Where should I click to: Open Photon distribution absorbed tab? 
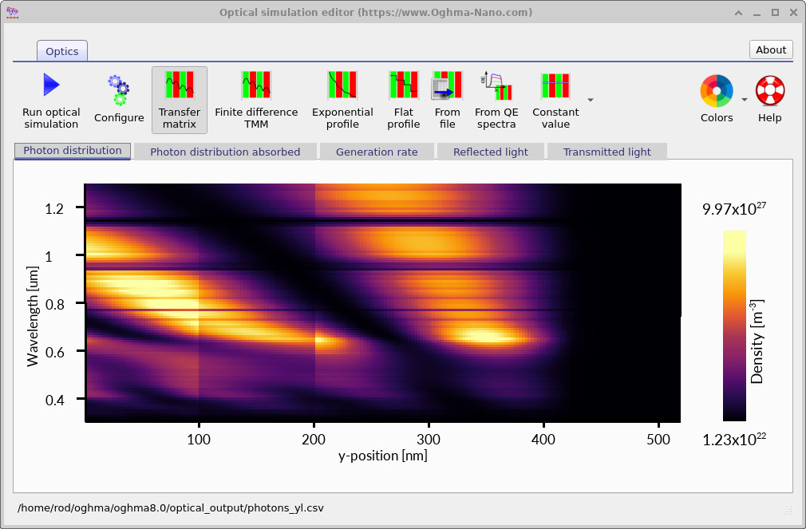[225, 152]
